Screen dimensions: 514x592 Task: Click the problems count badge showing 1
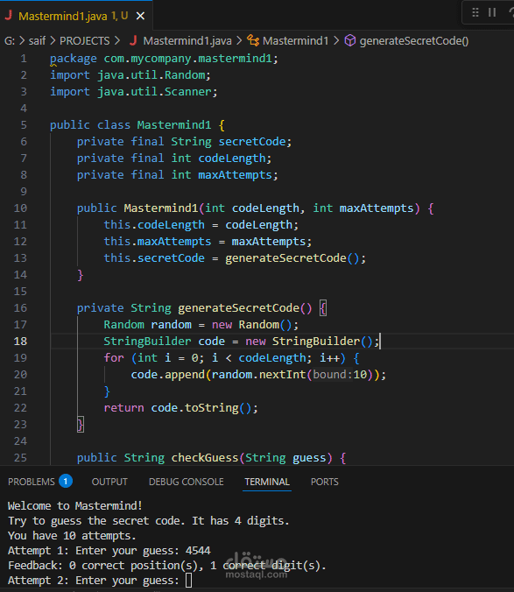pos(66,481)
